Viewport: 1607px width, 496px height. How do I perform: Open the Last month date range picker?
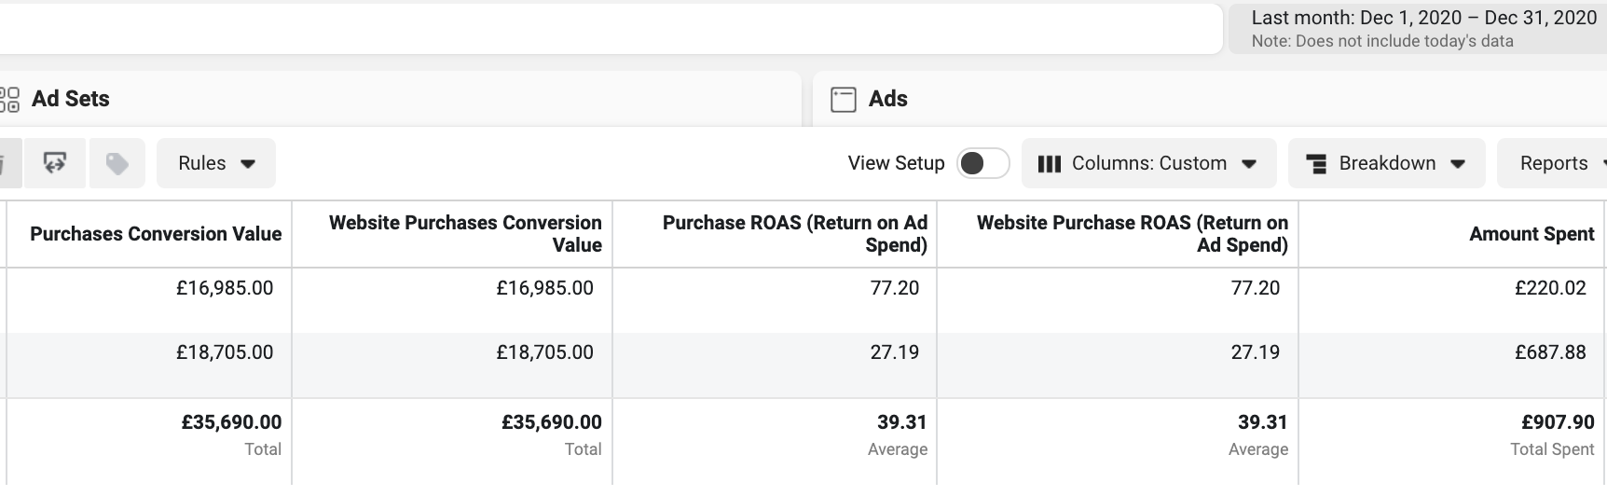[x=1418, y=29]
